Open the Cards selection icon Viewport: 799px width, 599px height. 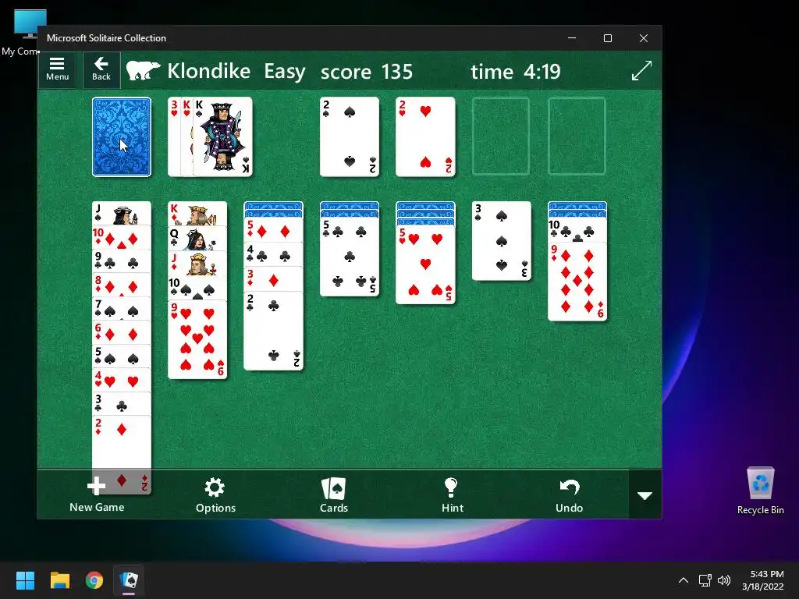[x=334, y=495]
